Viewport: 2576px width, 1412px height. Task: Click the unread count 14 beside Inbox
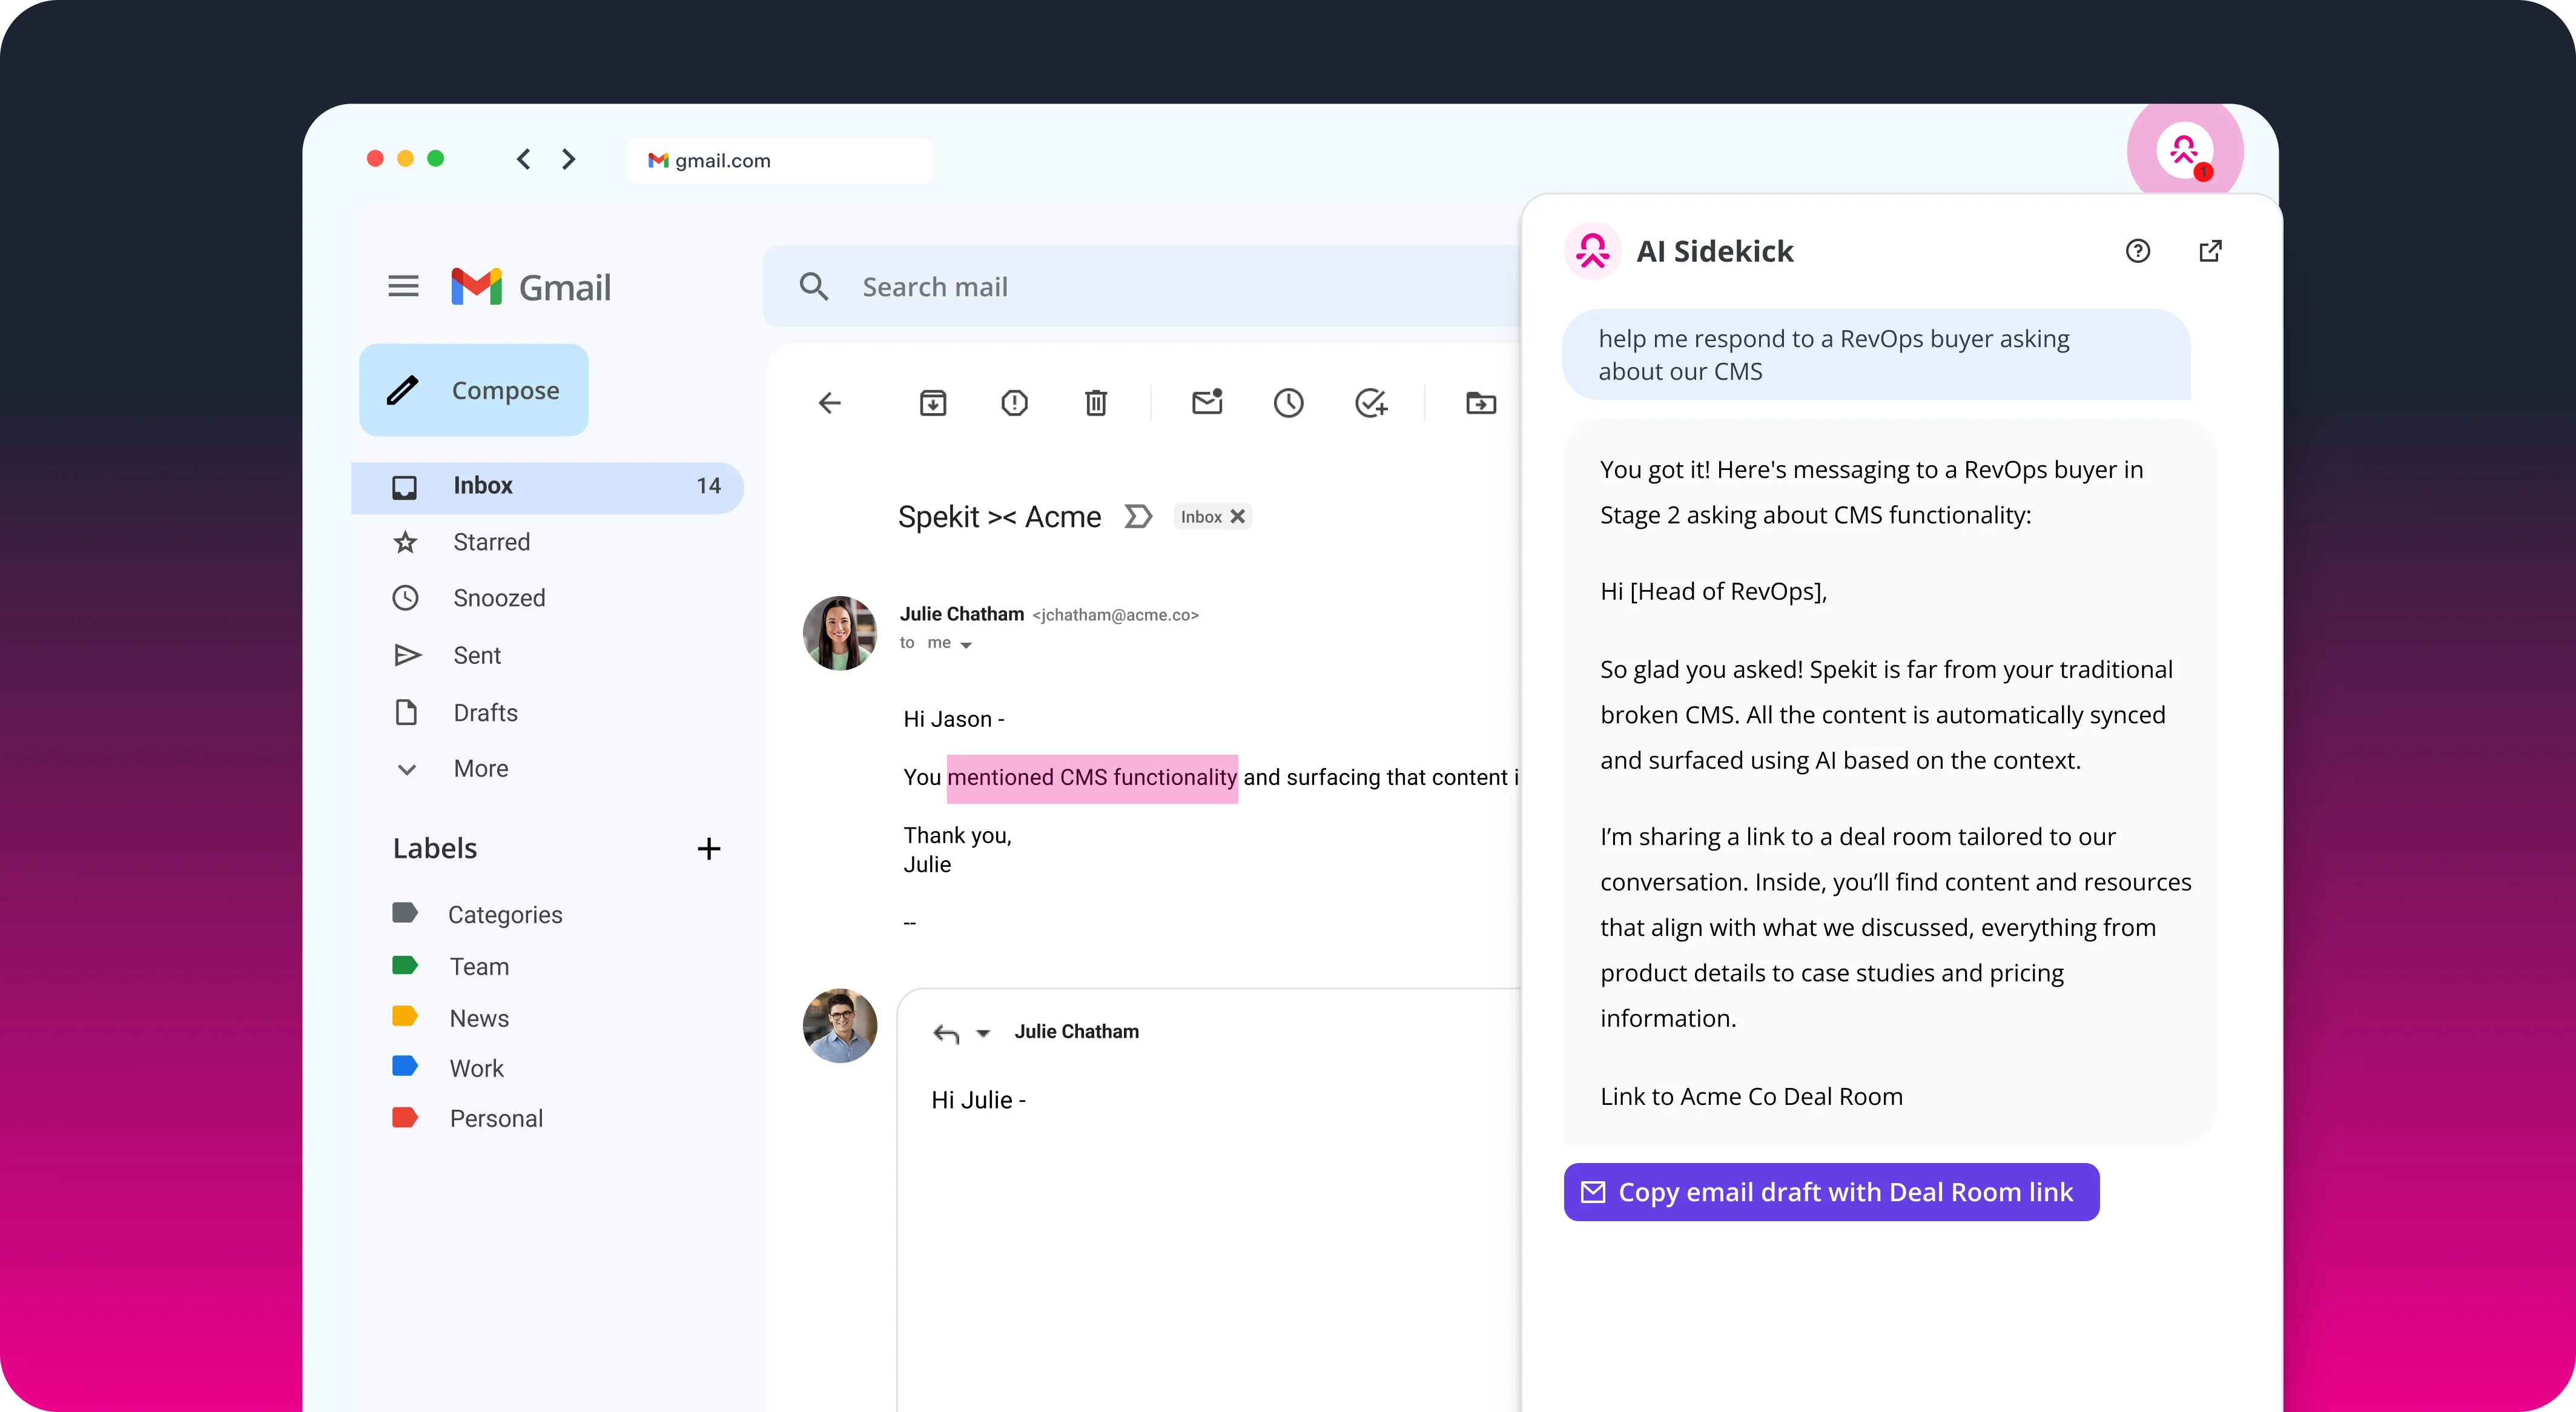click(x=708, y=486)
